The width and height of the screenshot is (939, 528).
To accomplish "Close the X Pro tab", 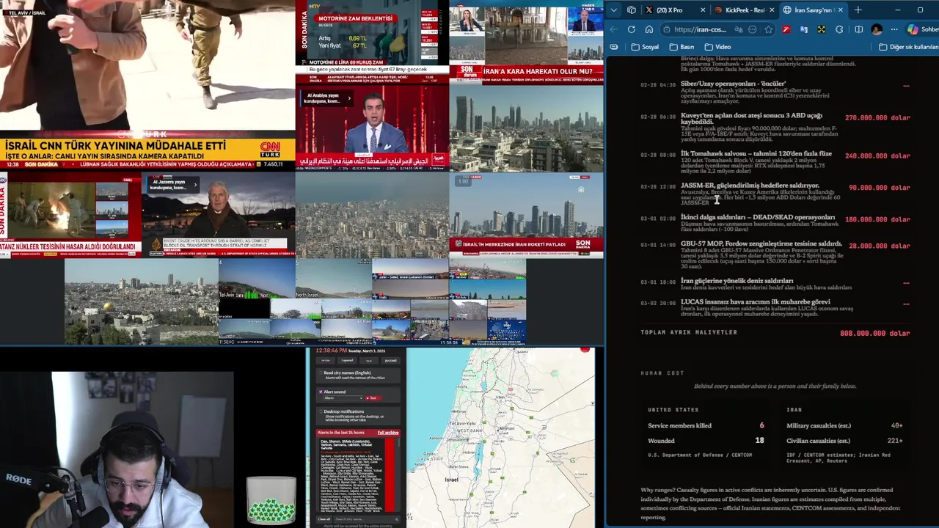I will tap(703, 10).
